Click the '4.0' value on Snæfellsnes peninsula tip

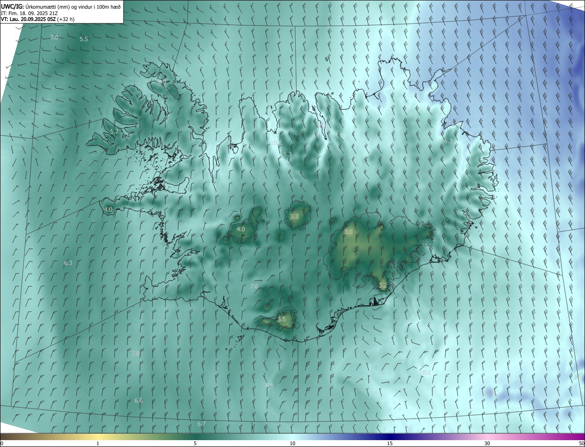point(108,210)
